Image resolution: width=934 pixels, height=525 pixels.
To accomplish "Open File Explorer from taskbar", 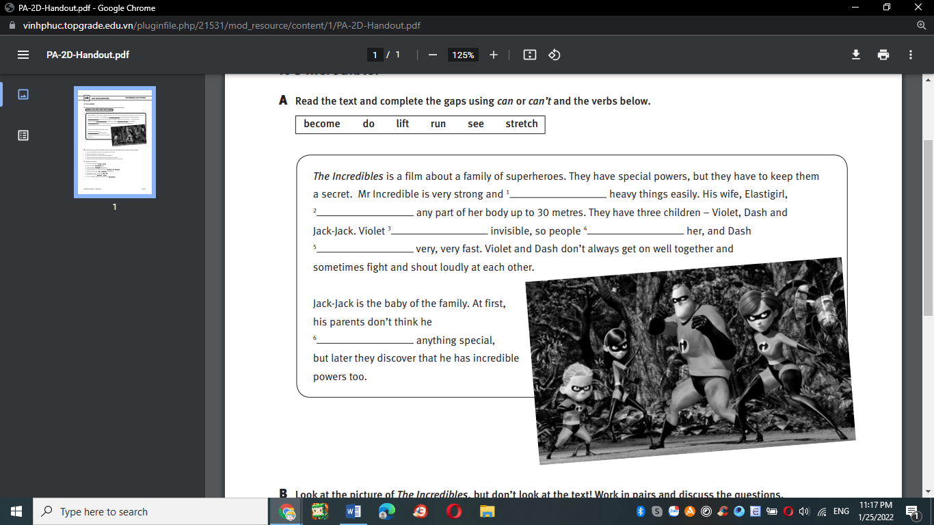I will [x=487, y=511].
